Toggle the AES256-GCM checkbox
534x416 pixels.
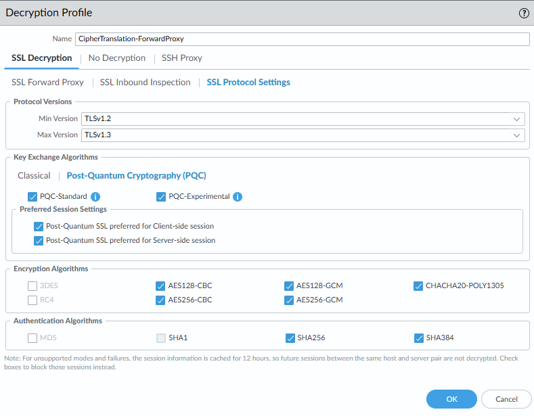(x=290, y=300)
